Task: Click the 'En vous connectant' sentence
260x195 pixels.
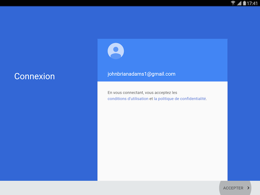Action: (142, 93)
